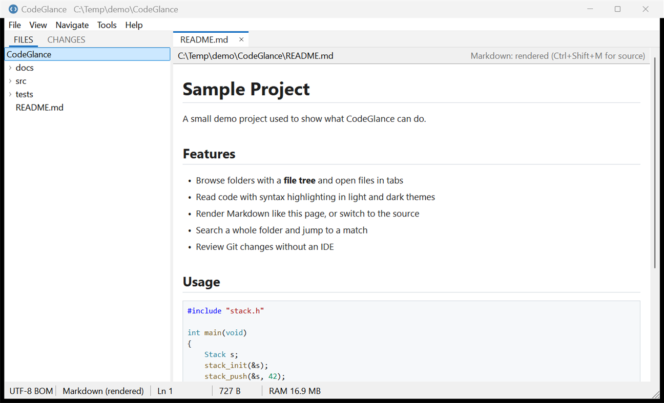Close the README.md tab
Image resolution: width=664 pixels, height=403 pixels.
click(x=241, y=39)
